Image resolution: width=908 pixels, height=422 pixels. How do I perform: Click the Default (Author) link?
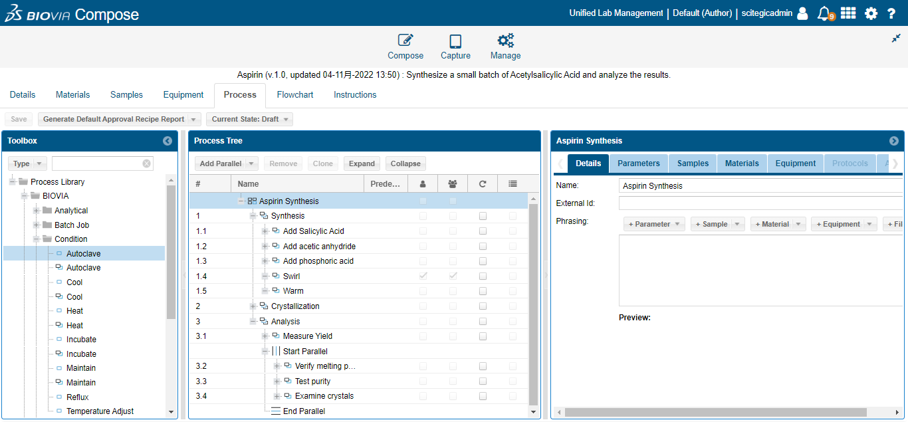coord(703,13)
